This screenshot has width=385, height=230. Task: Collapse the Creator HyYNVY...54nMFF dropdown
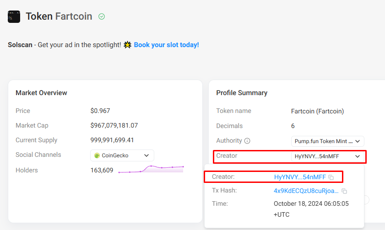tap(327, 156)
